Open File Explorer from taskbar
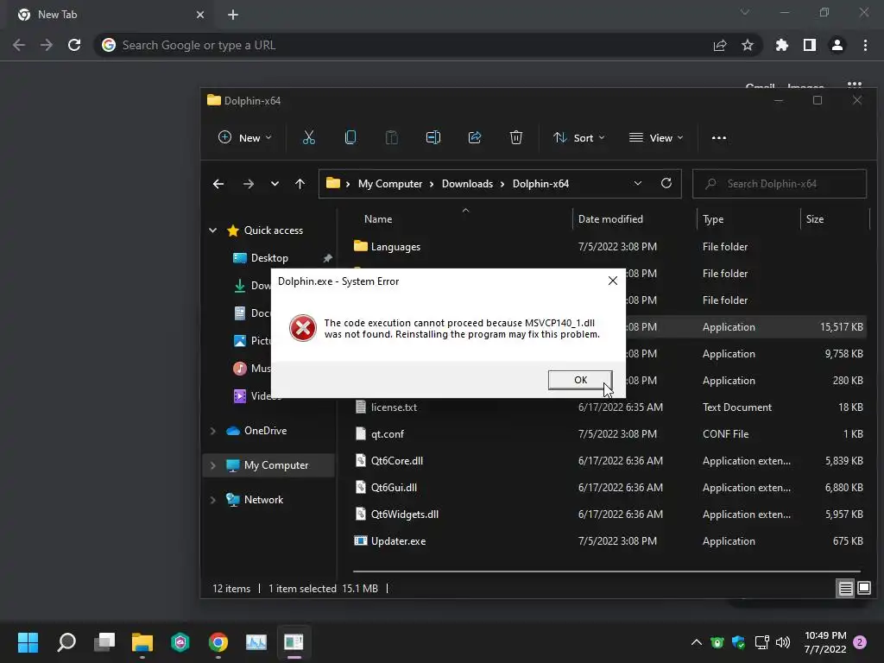Viewport: 884px width, 663px height. pos(142,642)
